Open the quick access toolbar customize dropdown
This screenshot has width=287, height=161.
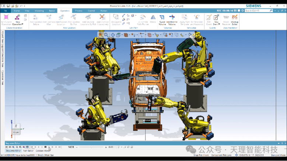[x=25, y=6]
